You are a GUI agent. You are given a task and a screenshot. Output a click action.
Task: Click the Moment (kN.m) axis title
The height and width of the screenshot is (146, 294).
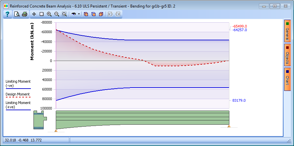32,42
